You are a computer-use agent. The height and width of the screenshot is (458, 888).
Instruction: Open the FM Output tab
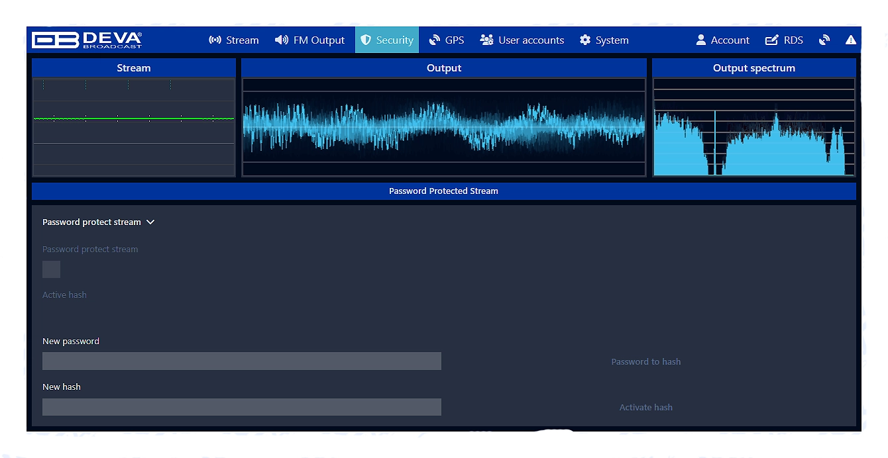click(310, 40)
